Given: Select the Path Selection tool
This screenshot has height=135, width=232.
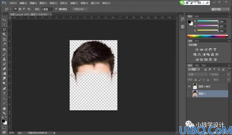Looking at the screenshot, I should click(x=4, y=98).
